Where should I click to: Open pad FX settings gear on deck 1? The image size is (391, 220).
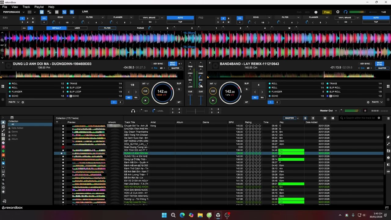click(23, 102)
